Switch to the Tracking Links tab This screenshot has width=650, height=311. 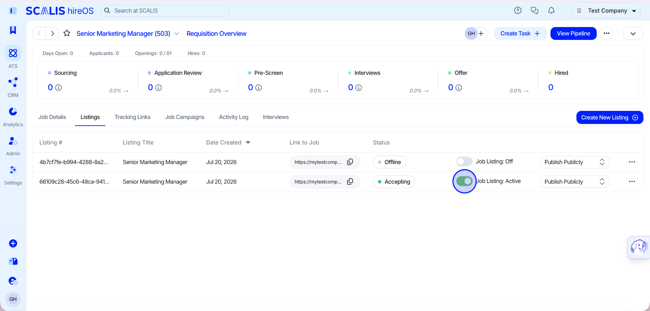coord(132,117)
